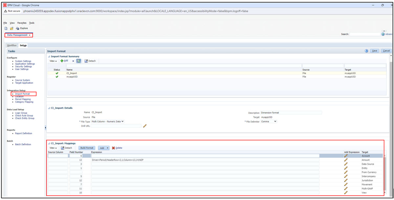Click Add Expression pencil for Jurisdiction row
The image size is (394, 200).
point(345,180)
